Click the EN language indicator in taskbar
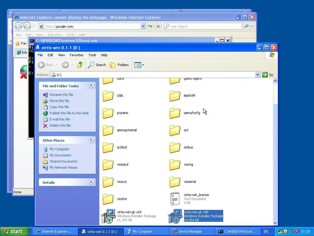The image size is (314, 236). click(x=266, y=231)
